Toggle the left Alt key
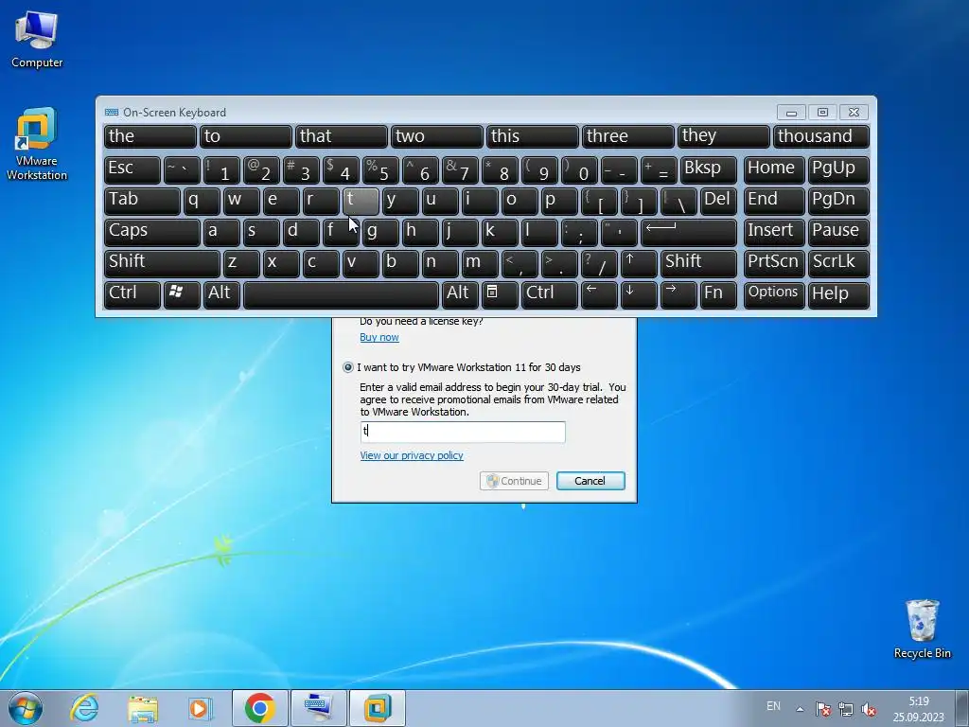This screenshot has height=727, width=969. (x=221, y=295)
